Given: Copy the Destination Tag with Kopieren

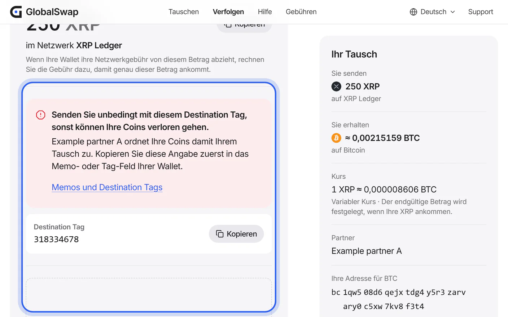Looking at the screenshot, I should click(x=236, y=234).
